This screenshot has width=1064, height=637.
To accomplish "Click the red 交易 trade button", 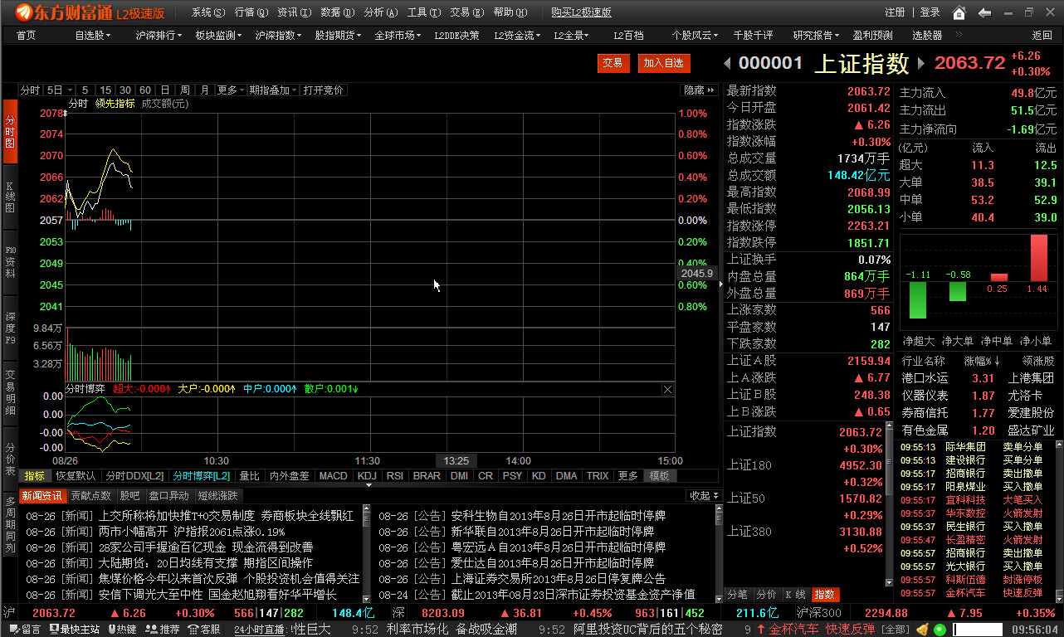I will [613, 63].
